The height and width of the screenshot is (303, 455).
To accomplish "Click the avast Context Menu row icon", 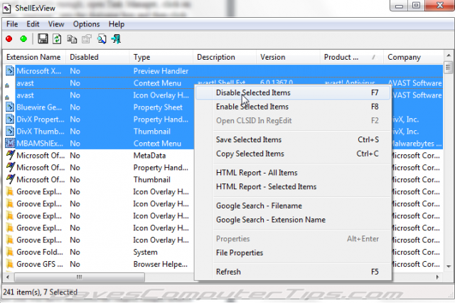I will click(7, 85).
